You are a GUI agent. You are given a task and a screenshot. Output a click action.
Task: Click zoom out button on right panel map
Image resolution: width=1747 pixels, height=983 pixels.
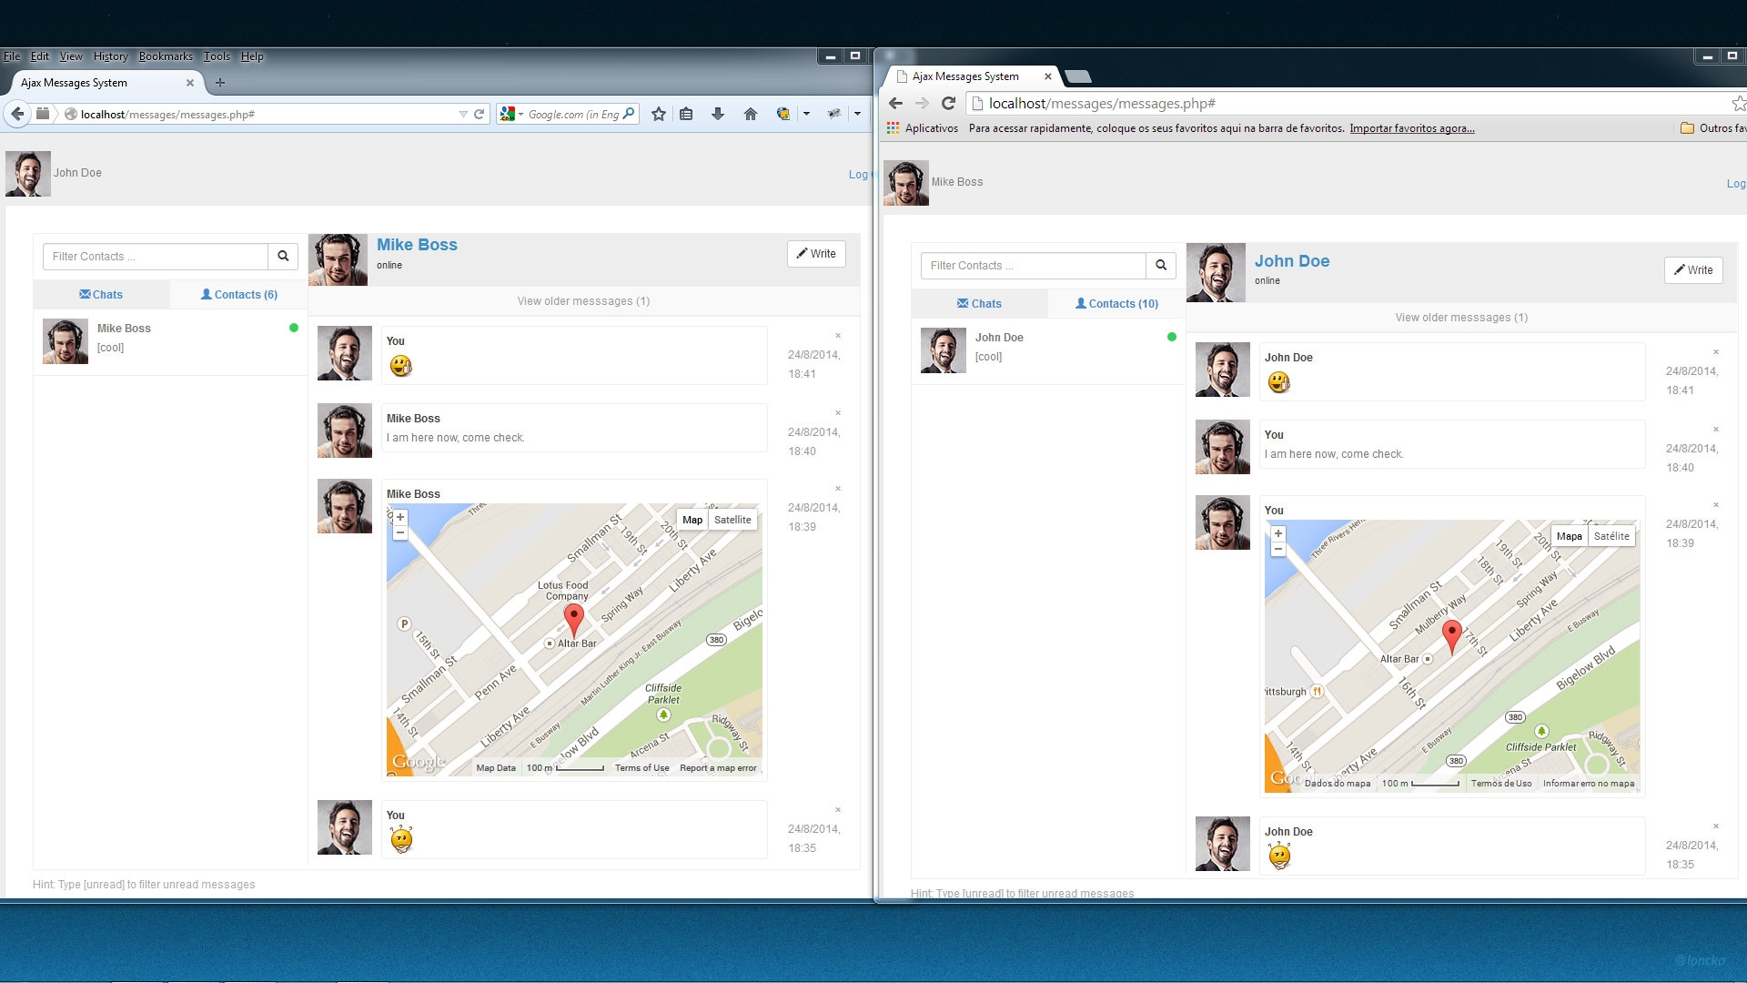tap(1277, 554)
